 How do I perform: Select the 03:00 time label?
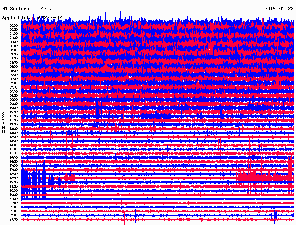tap(14, 50)
